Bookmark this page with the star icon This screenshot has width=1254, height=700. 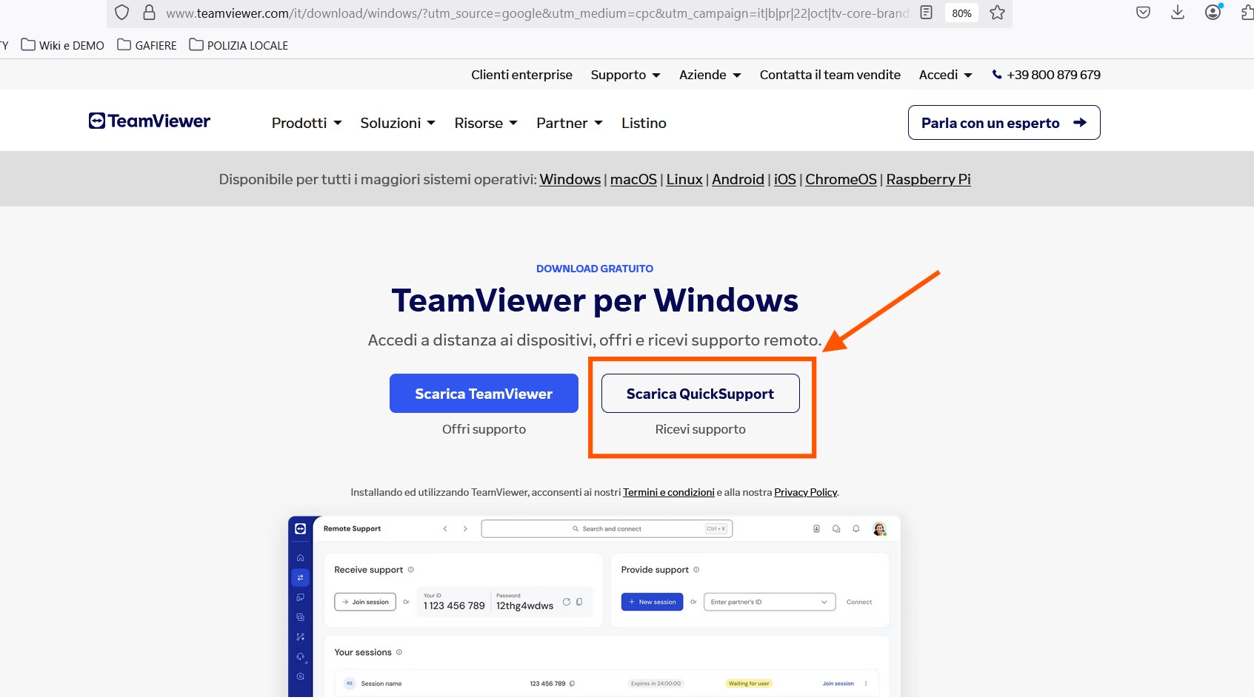(x=997, y=13)
